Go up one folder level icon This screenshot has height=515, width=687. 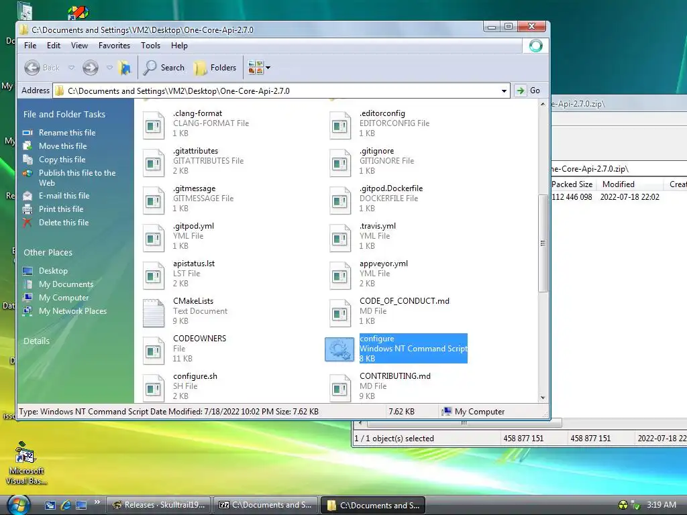click(125, 68)
